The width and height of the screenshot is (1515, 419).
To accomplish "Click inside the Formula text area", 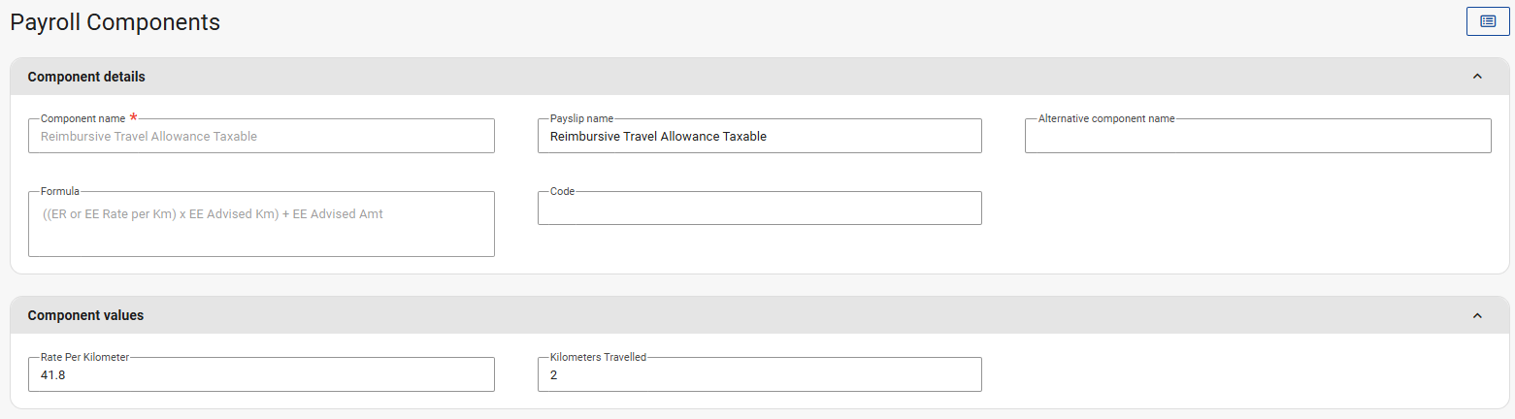I will point(261,225).
